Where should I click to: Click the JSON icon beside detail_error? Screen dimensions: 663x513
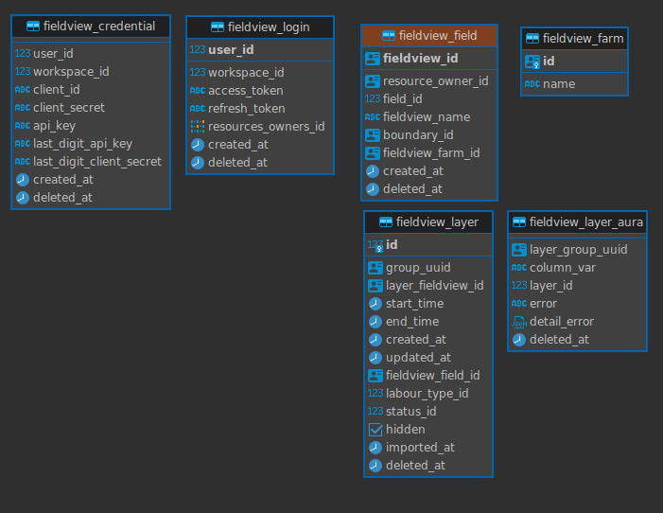click(x=519, y=322)
